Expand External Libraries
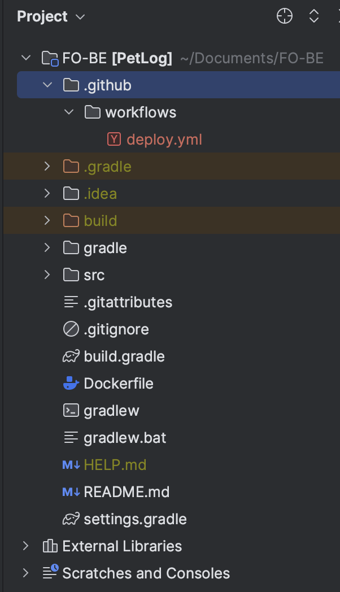The height and width of the screenshot is (592, 340). [25, 546]
